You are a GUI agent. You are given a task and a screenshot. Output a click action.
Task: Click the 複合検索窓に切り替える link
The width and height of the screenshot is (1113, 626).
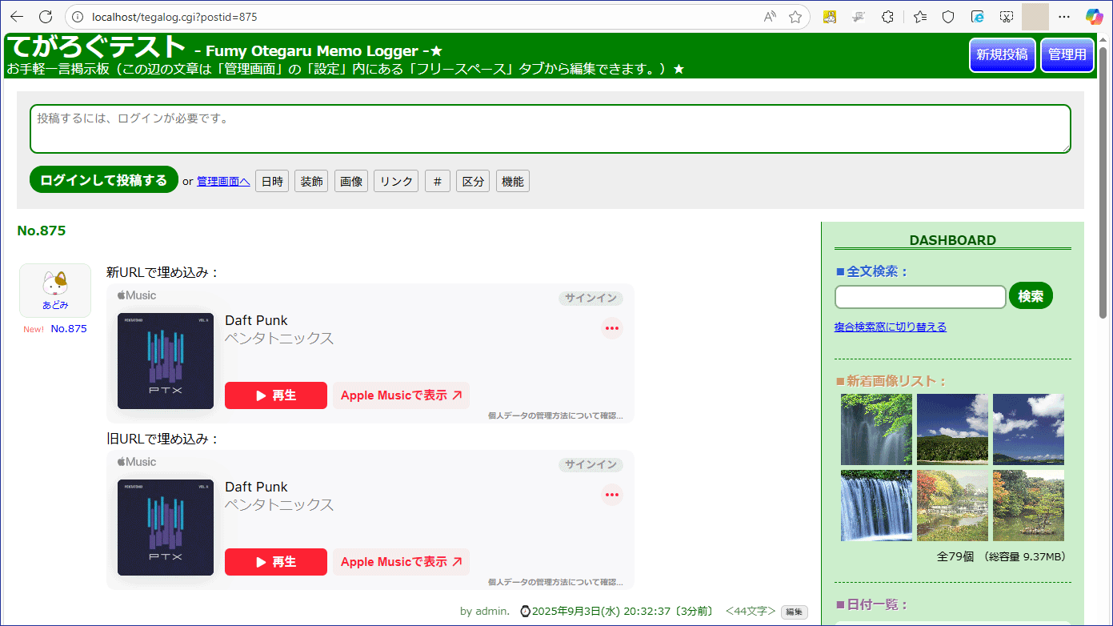[890, 327]
